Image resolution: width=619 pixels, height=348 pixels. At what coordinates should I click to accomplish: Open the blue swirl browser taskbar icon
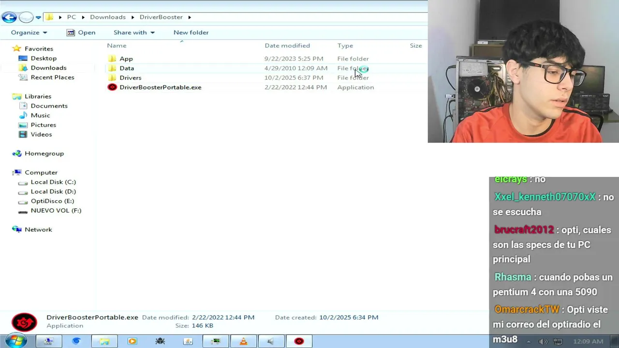tap(76, 341)
